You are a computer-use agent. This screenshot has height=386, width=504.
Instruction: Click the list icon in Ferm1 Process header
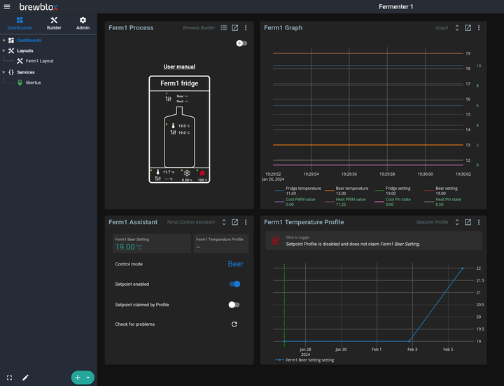tap(223, 28)
